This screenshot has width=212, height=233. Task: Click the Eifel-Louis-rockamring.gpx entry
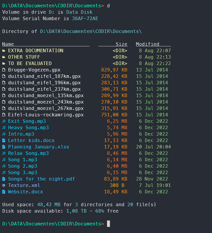click(46, 115)
